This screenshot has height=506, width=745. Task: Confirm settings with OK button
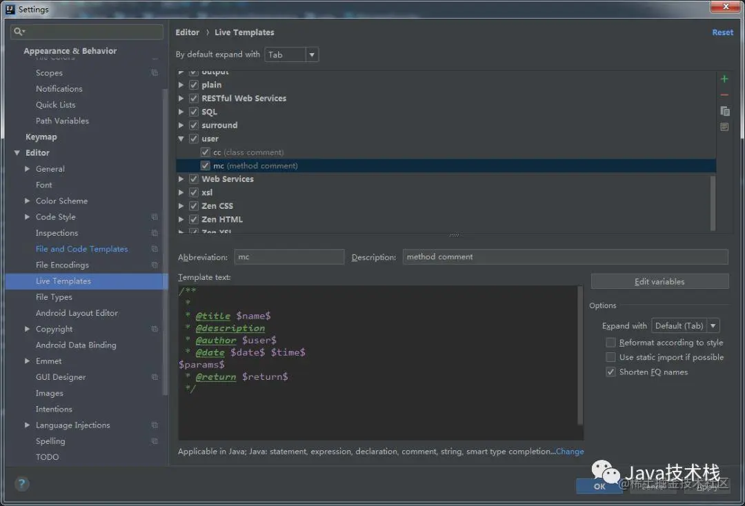click(x=599, y=486)
